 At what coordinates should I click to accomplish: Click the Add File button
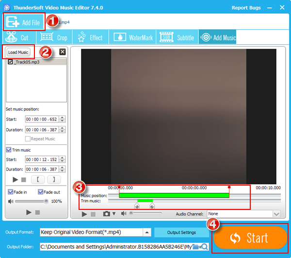[x=24, y=22]
